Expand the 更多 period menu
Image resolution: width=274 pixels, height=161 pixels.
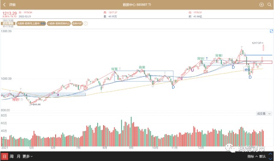point(27,156)
